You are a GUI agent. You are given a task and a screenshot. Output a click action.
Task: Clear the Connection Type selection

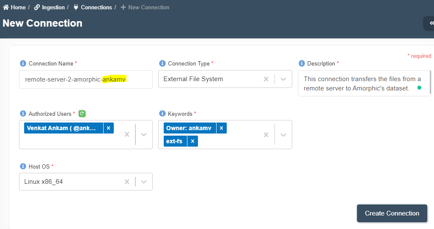(x=266, y=79)
